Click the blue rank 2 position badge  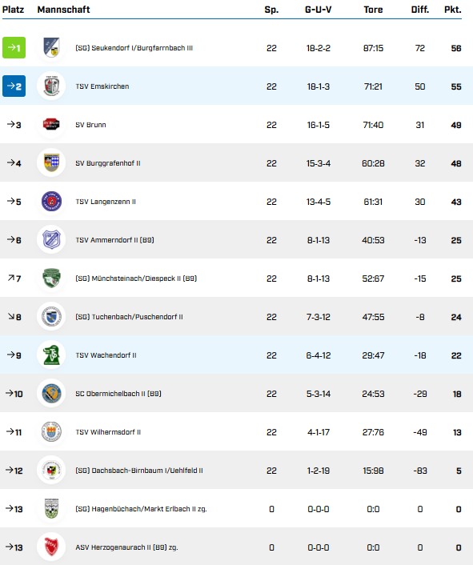[14, 86]
